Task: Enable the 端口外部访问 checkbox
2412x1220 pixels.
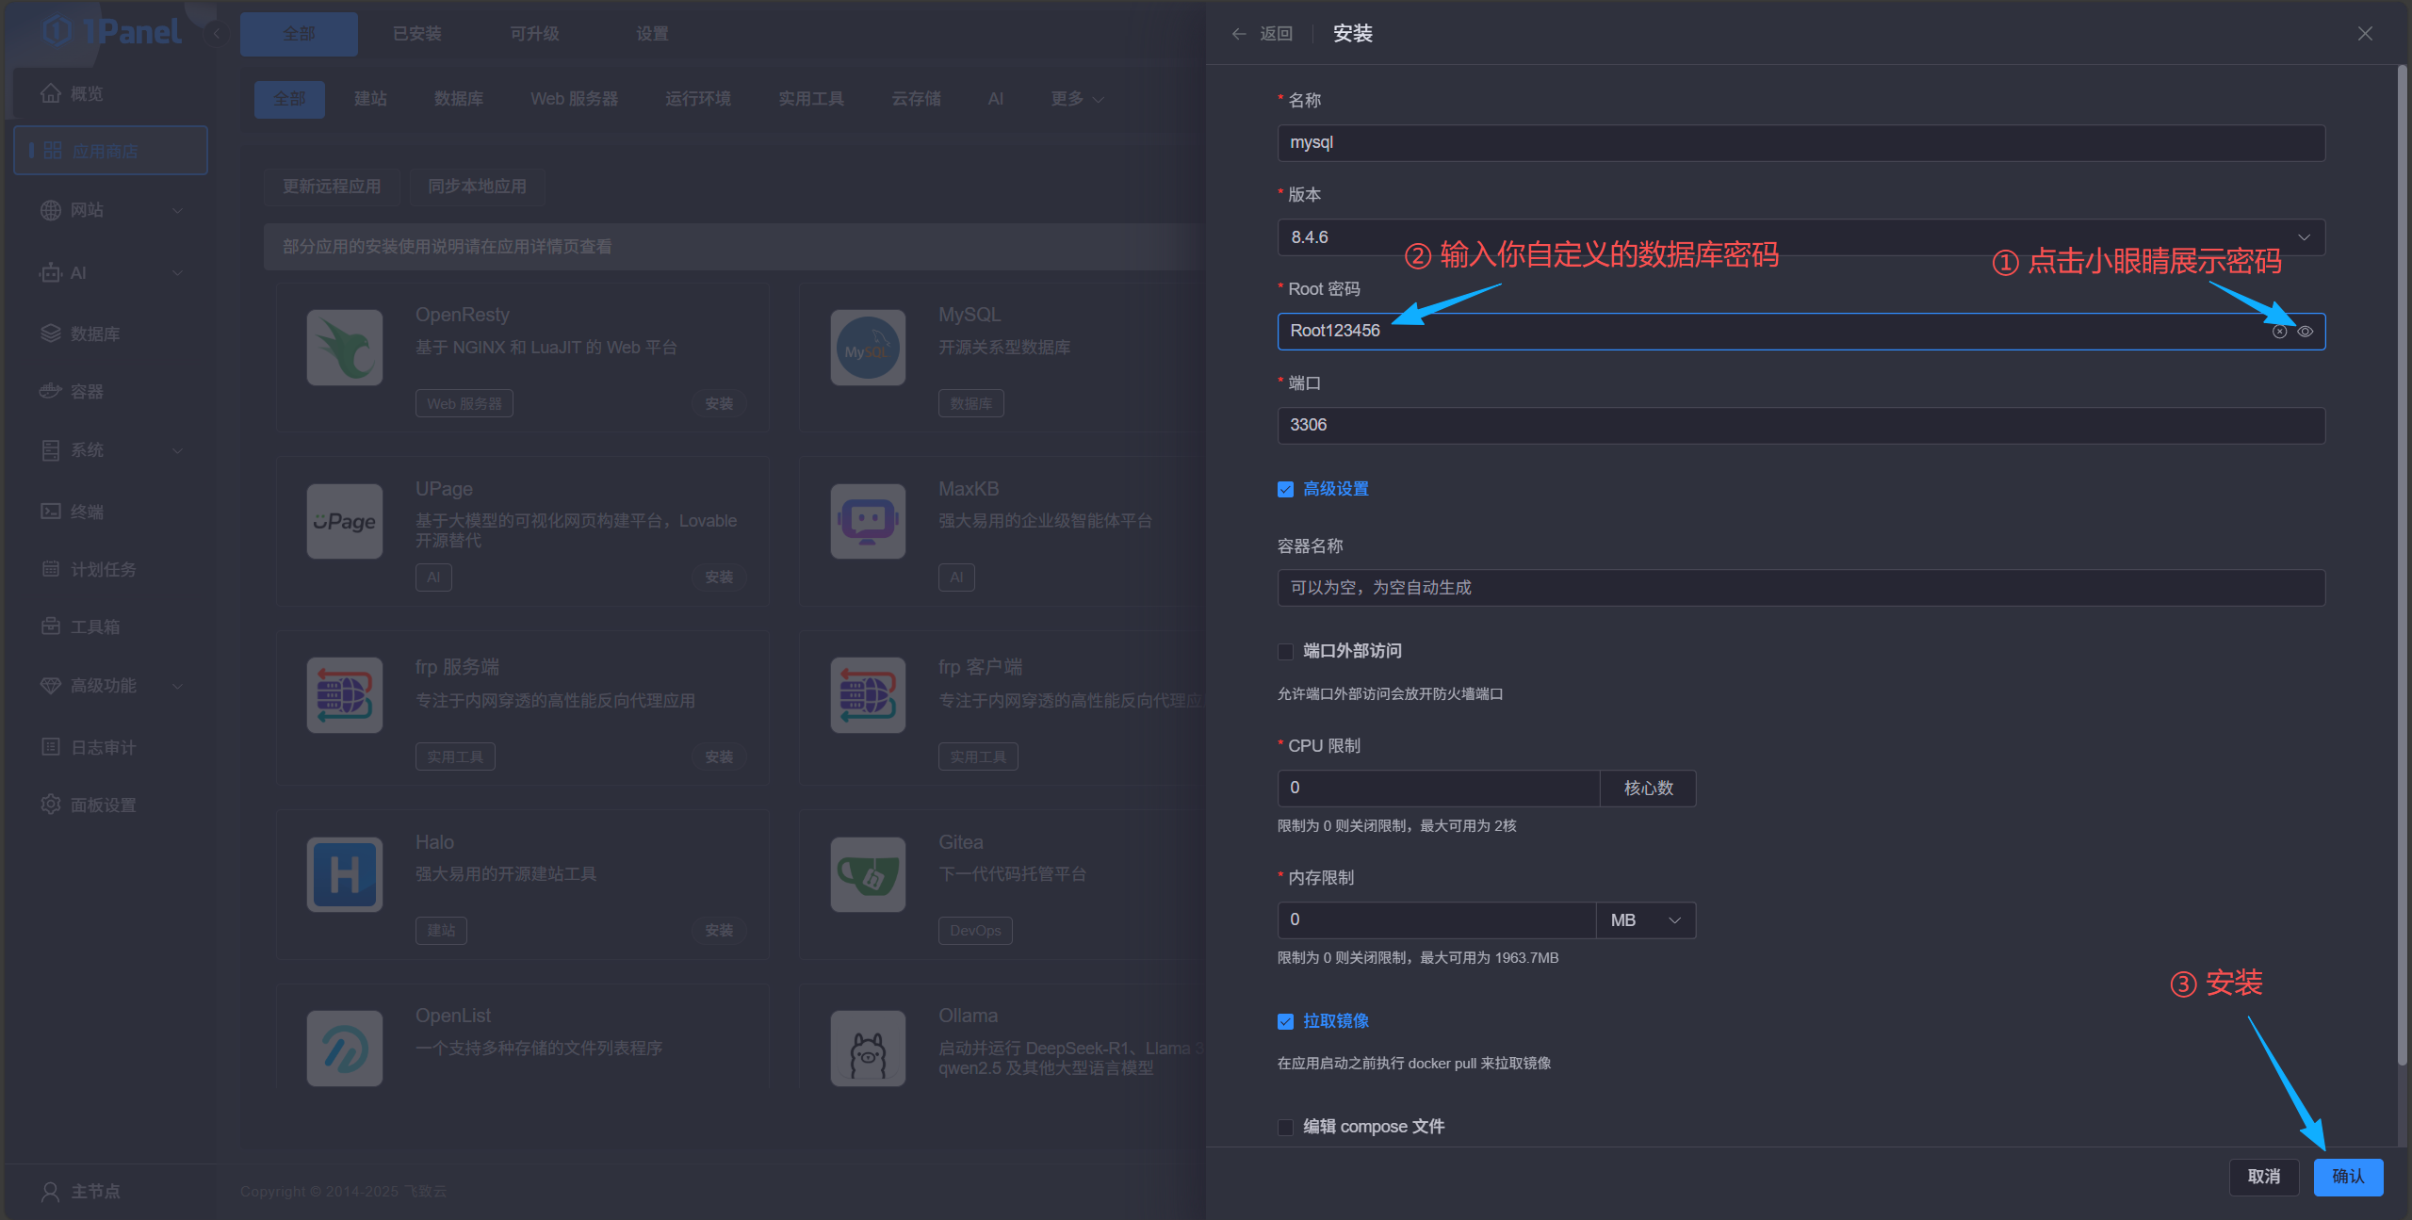Action: 1285,651
